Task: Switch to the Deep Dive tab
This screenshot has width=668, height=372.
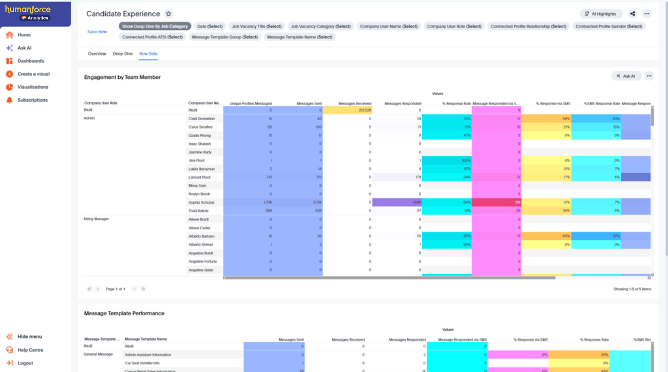Action: click(x=123, y=53)
